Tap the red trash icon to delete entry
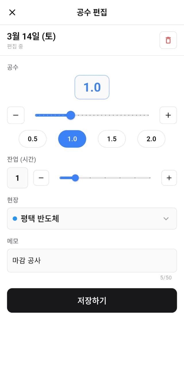Viewport: 184px width, 378px height. 168,40
